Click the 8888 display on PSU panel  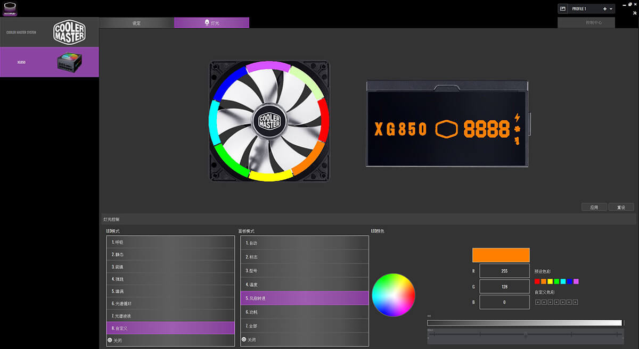pos(487,129)
